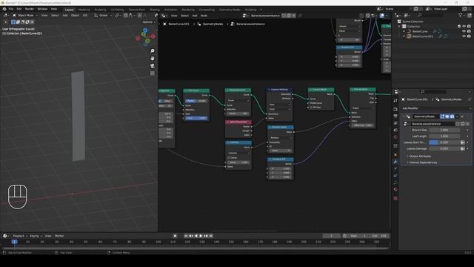
Task: Open the File menu
Action: tap(11, 9)
